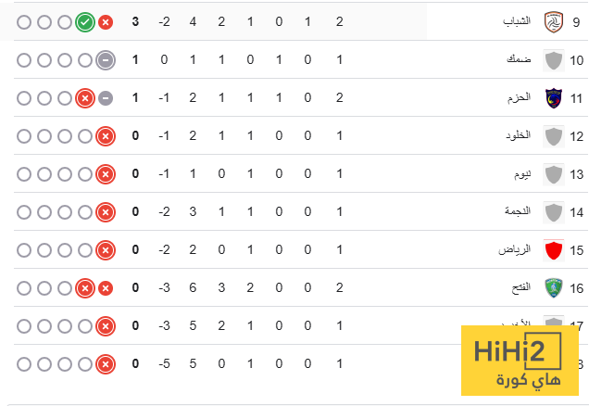Click the نيوم team name
This screenshot has width=589, height=406.
[522, 173]
